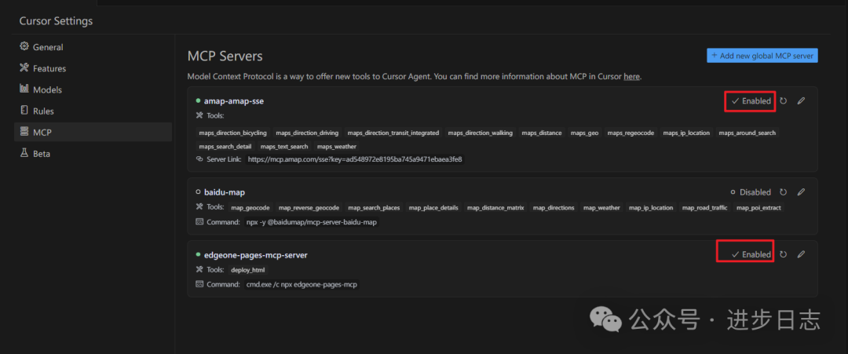The image size is (848, 354).
Task: Click the chart icon beside Models
Action: click(x=24, y=89)
